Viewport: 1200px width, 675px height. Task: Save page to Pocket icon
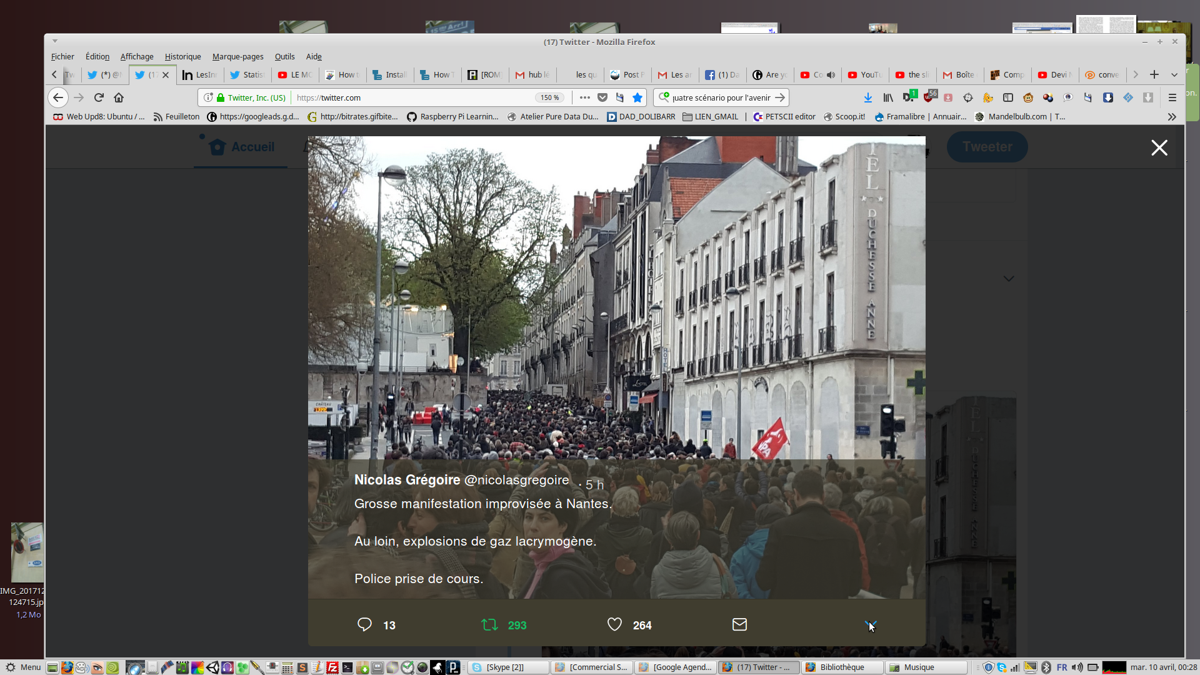(602, 97)
